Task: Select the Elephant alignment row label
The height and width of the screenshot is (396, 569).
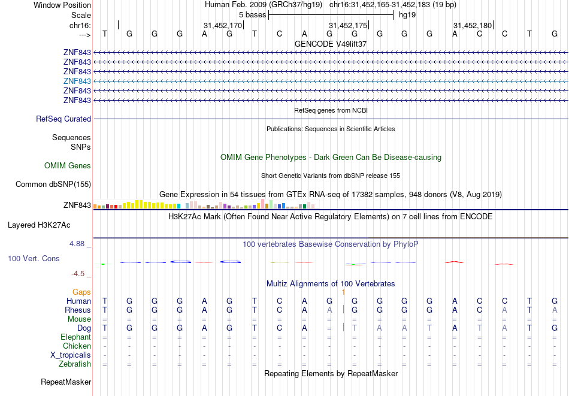Action: [75, 337]
